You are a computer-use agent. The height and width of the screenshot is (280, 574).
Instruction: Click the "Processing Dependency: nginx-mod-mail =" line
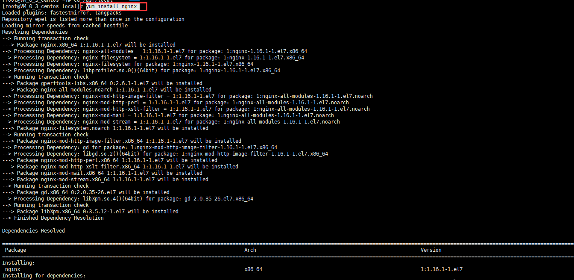point(168,115)
